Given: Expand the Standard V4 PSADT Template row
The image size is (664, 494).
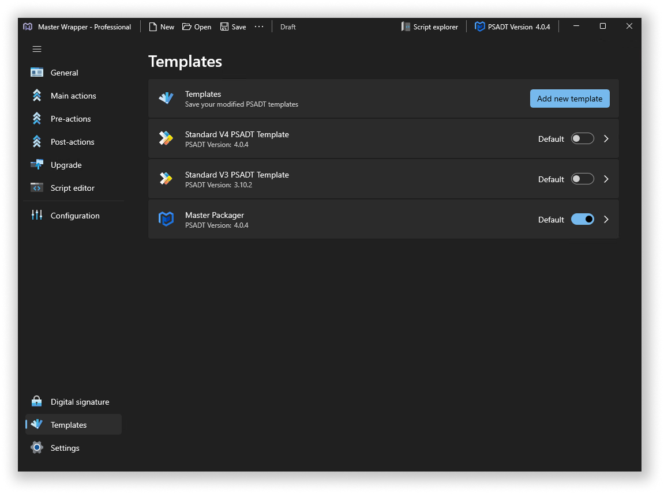Looking at the screenshot, I should tap(606, 139).
